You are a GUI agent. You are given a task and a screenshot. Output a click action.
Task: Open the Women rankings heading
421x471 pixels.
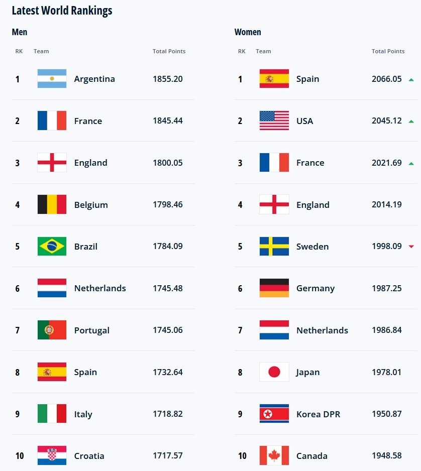[x=248, y=32]
